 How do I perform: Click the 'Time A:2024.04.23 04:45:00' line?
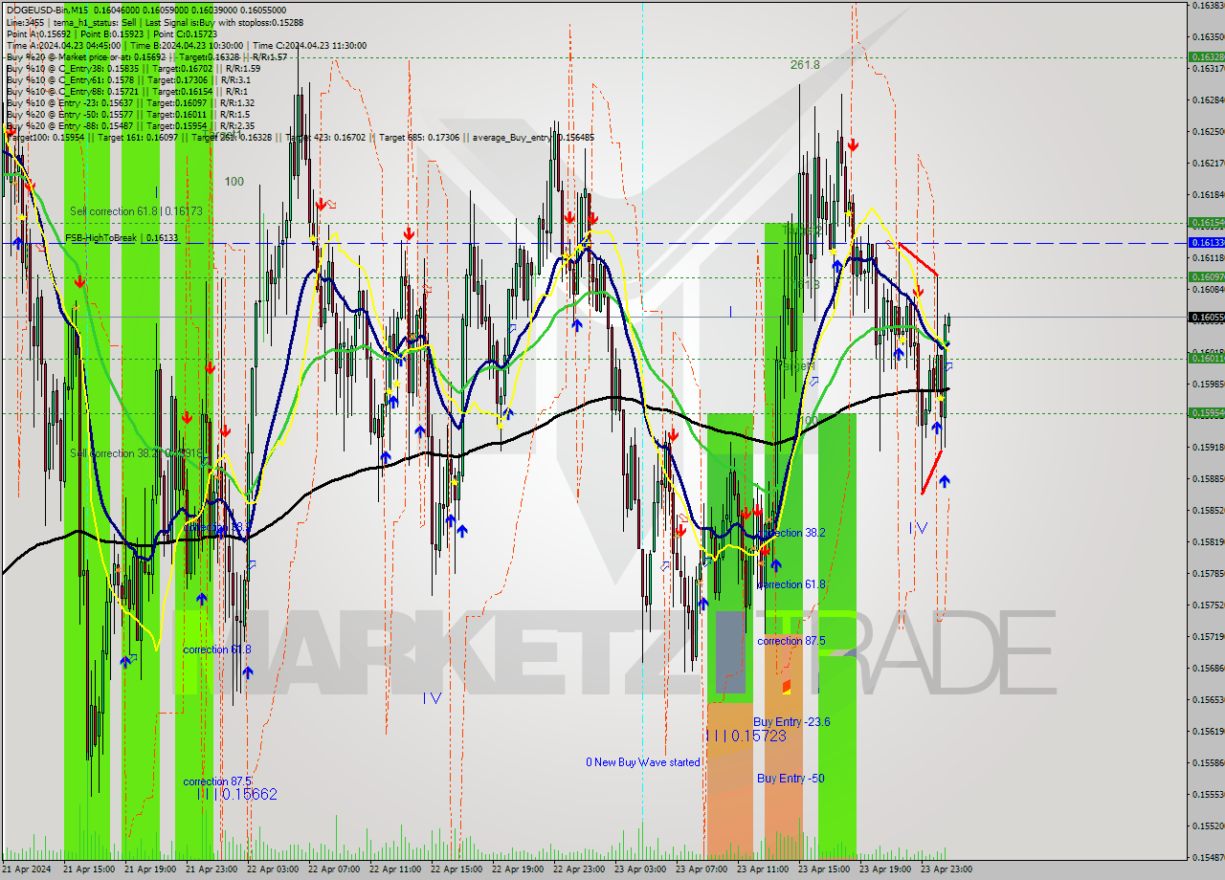(x=63, y=45)
